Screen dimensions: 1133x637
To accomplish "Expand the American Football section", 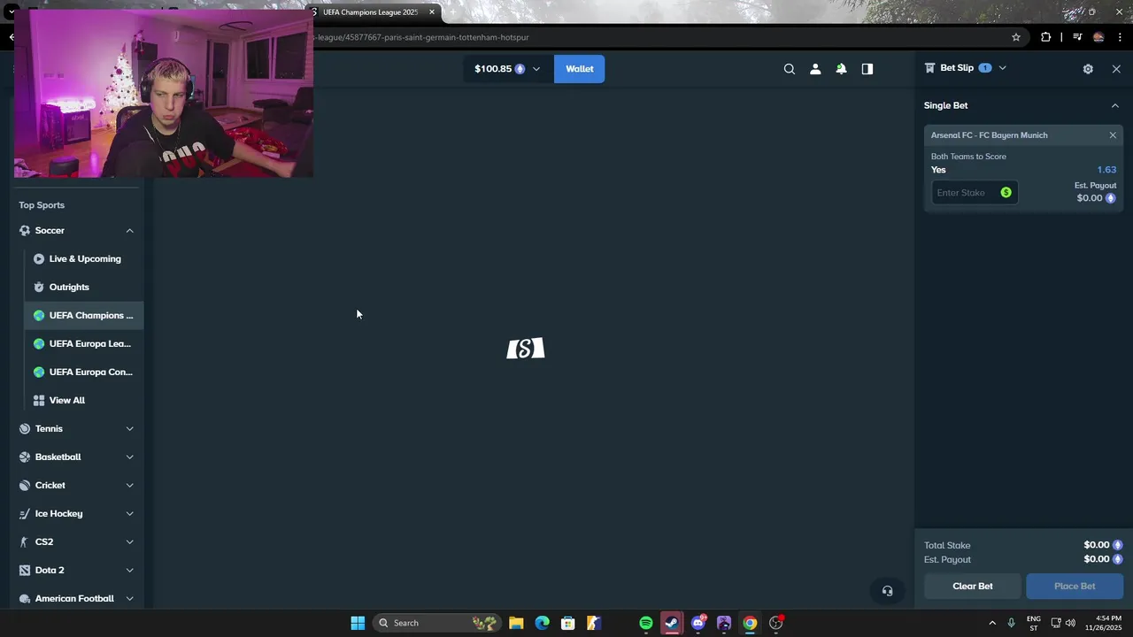I will [129, 599].
